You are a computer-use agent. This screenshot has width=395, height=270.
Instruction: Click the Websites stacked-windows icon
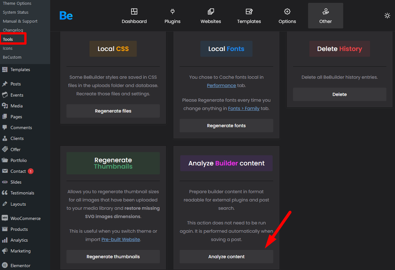211,12
